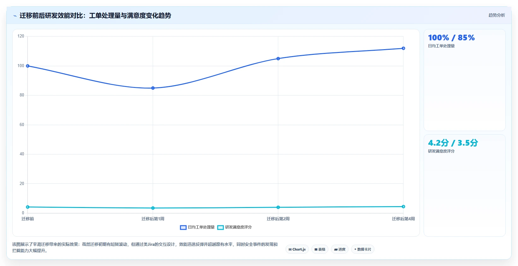Click cyan data point at 迁移后第1周
Image resolution: width=518 pixels, height=266 pixels.
click(153, 208)
